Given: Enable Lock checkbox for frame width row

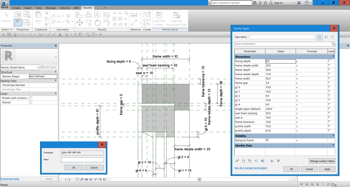Looking at the screenshot, I should [x=329, y=78].
